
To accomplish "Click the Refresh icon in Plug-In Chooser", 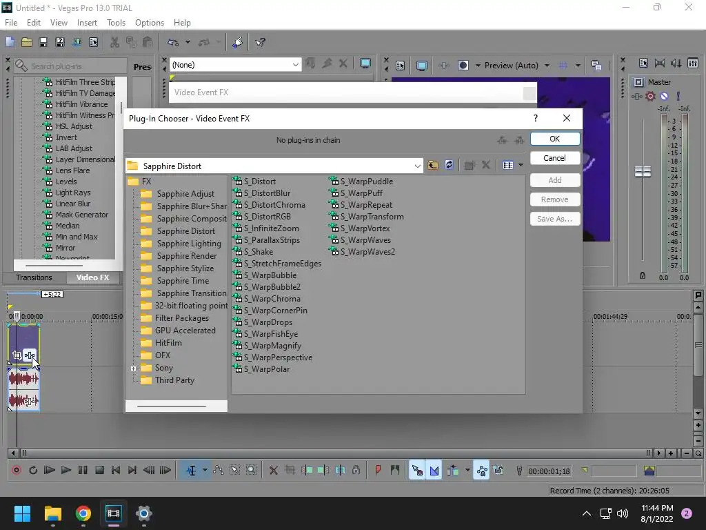I will [449, 165].
